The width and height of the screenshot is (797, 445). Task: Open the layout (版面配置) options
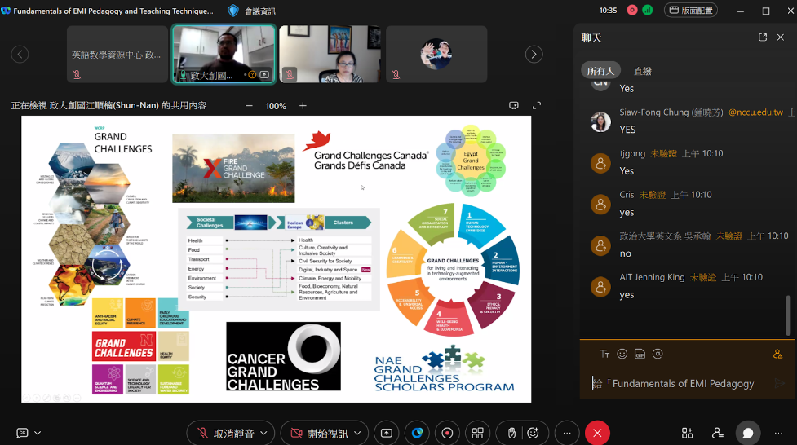tap(691, 10)
